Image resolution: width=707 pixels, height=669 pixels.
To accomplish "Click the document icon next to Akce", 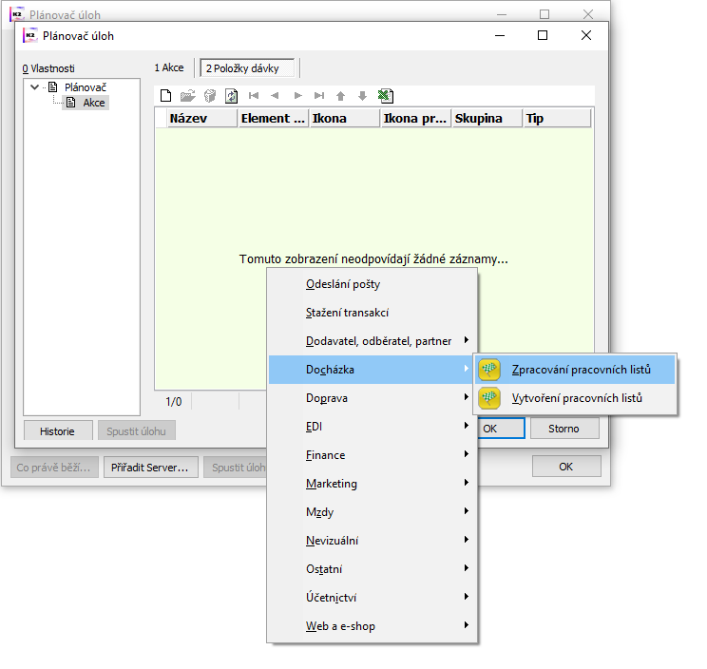I will [x=71, y=103].
